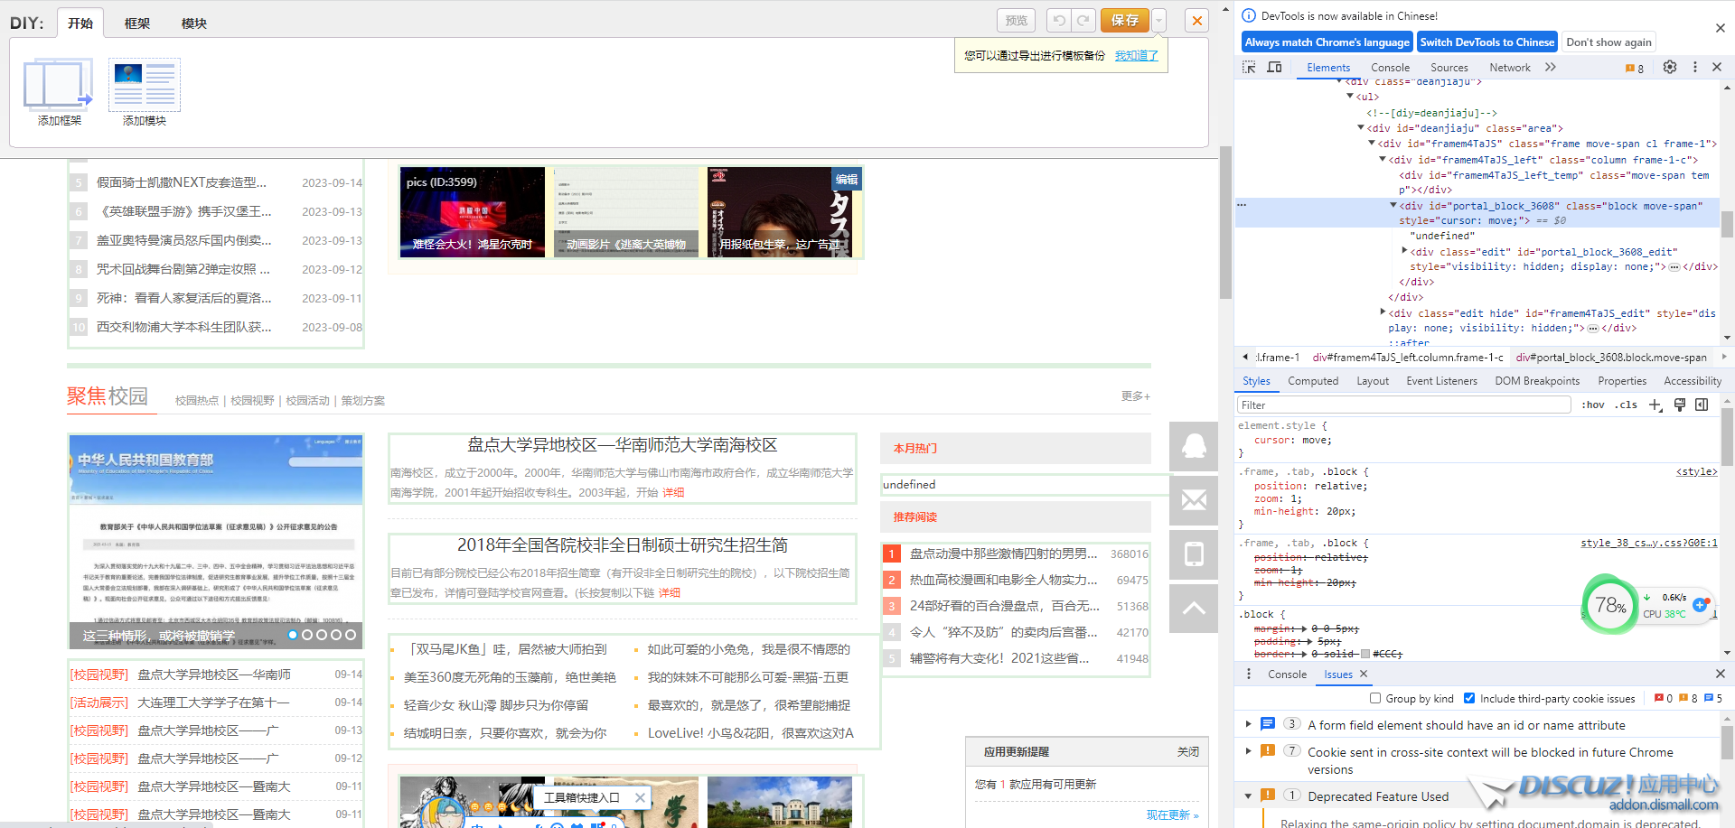Image resolution: width=1735 pixels, height=828 pixels.
Task: Open the style_38 css source link
Action: click(x=1649, y=543)
